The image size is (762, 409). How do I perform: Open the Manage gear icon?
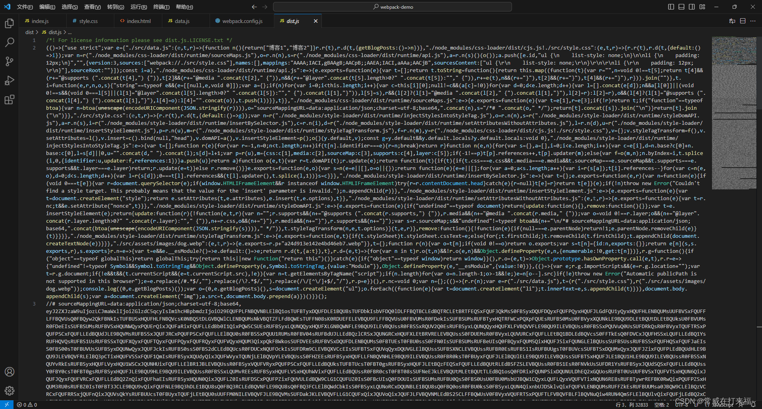(10, 391)
